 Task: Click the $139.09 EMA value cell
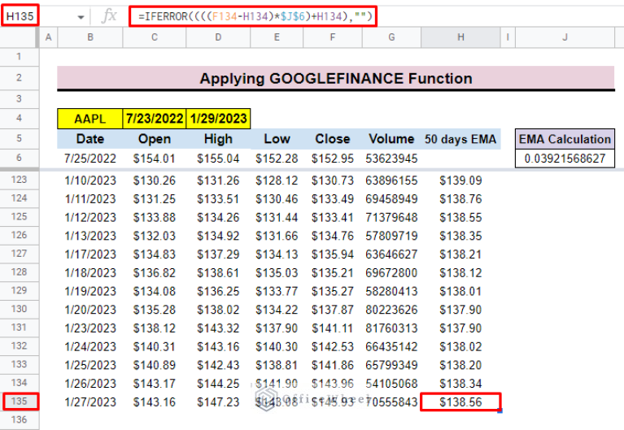[460, 180]
